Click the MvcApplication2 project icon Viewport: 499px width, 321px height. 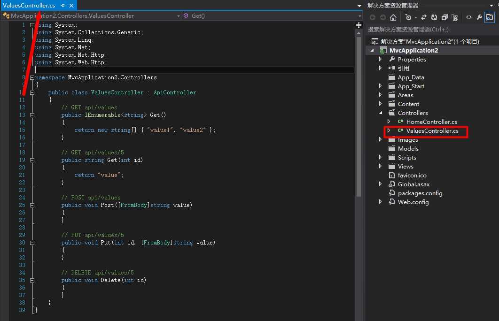click(383, 51)
